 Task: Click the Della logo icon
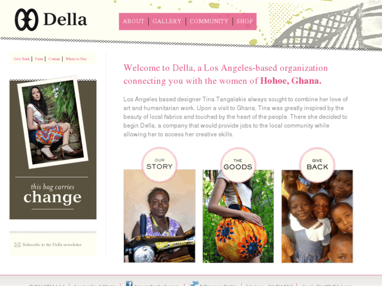[26, 20]
